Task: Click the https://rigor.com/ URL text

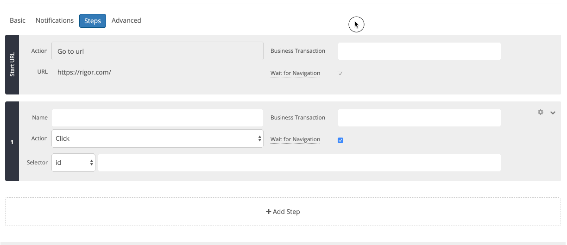Action: [84, 72]
